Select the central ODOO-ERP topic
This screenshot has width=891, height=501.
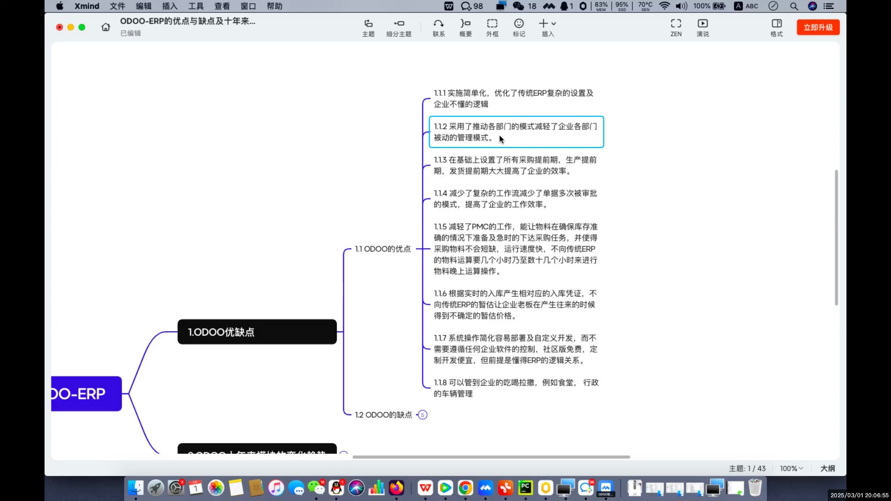pyautogui.click(x=86, y=393)
